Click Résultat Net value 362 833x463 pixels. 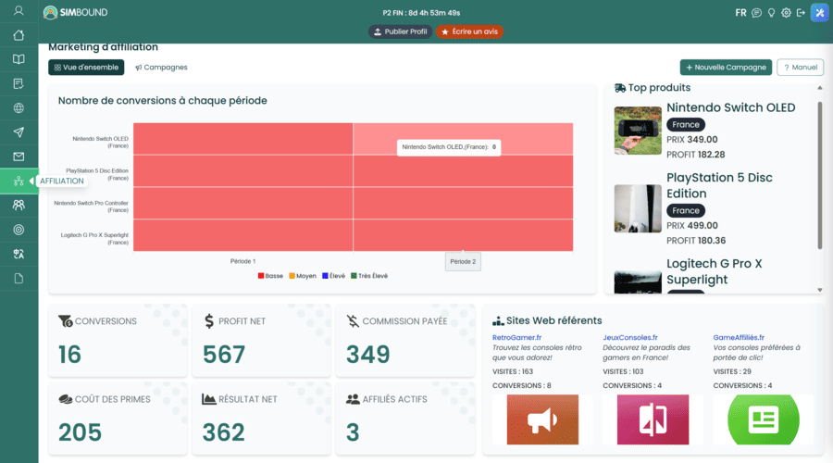coord(224,432)
